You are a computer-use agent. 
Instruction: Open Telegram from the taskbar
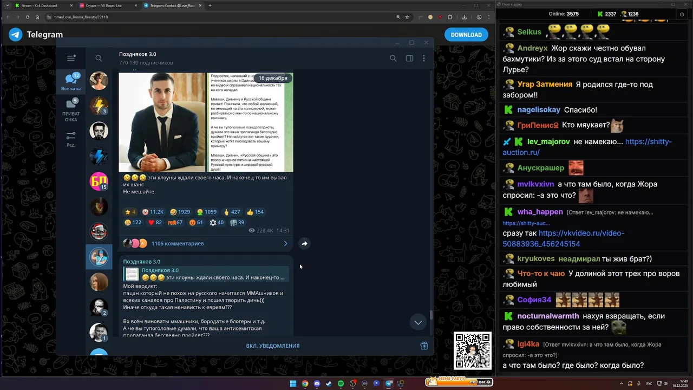[388, 383]
